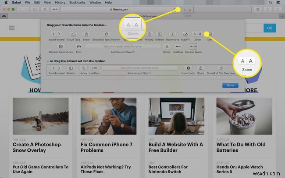
Task: Click the blue Done button
Action: pos(230,85)
